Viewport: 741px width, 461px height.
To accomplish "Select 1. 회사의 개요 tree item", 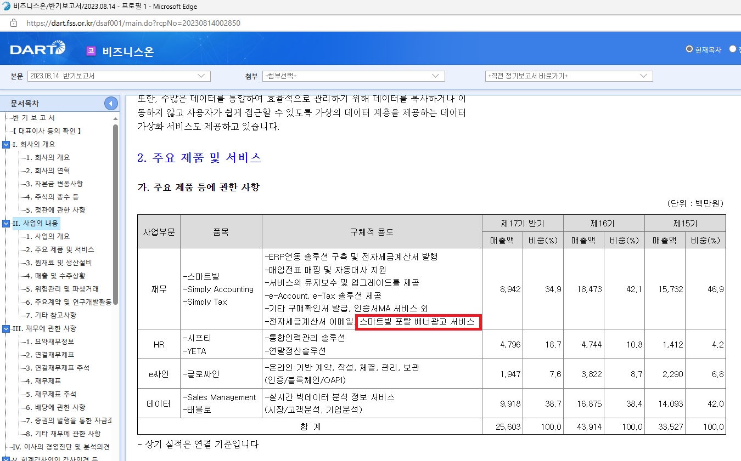I will click(x=48, y=157).
